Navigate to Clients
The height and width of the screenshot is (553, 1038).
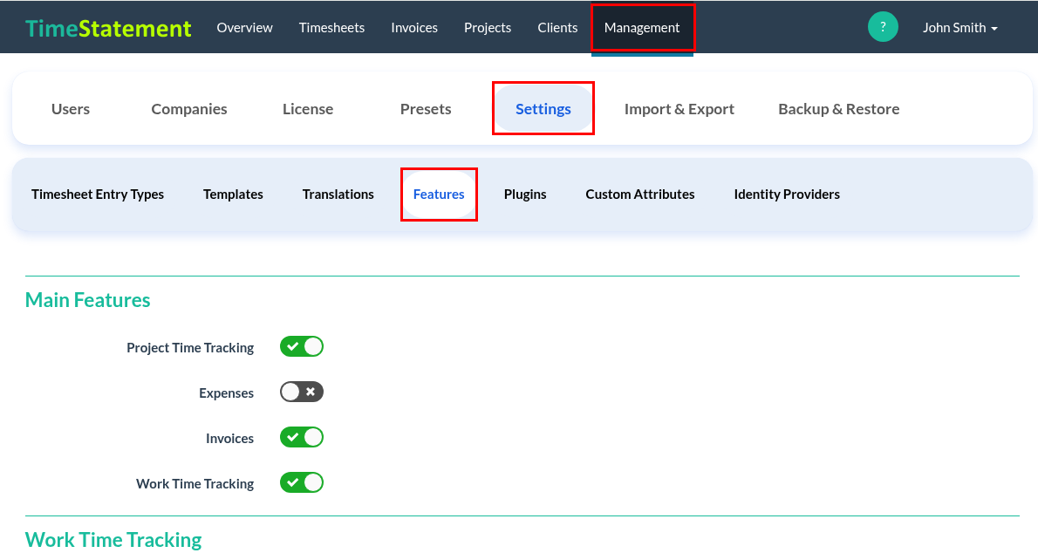557,28
